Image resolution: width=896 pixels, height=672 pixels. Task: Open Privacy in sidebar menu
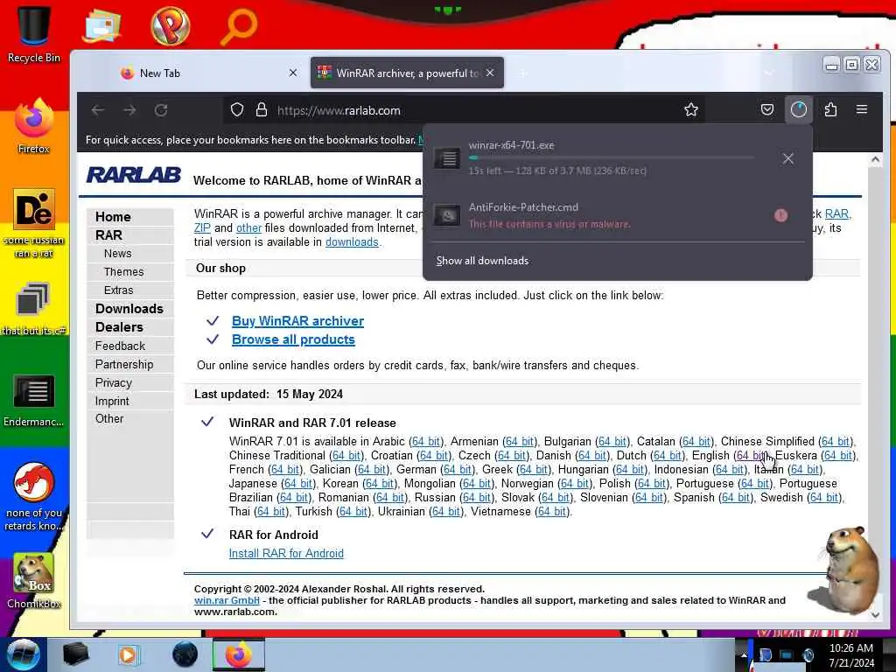click(113, 382)
